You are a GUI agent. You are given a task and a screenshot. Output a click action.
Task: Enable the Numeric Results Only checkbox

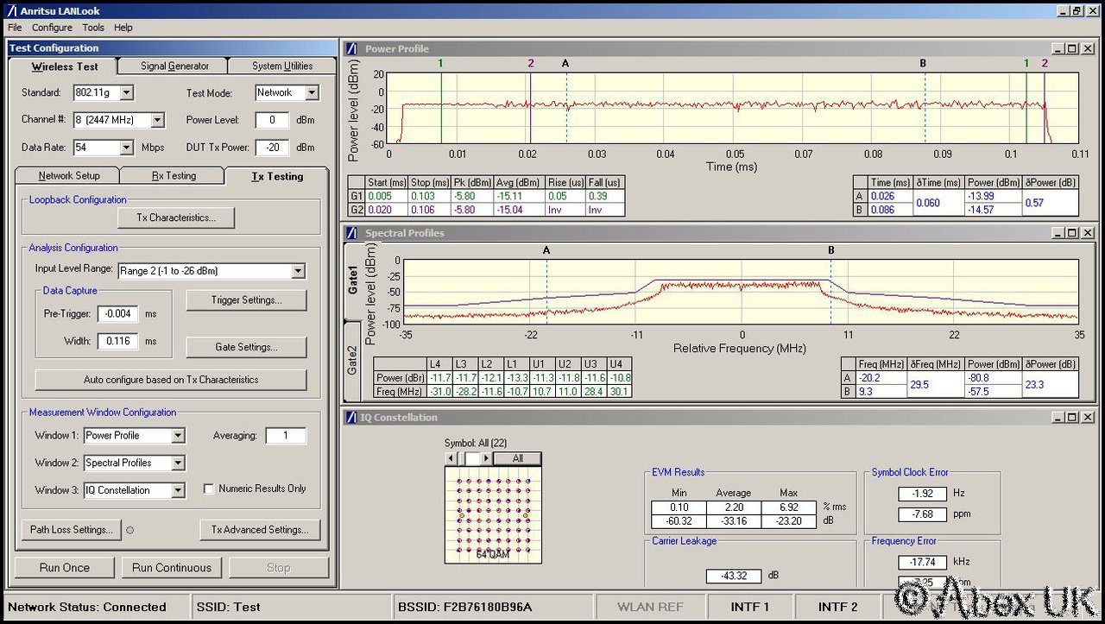pyautogui.click(x=209, y=488)
